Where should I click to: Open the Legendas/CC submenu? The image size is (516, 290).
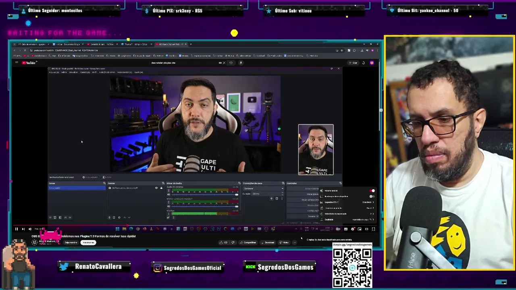(347, 202)
